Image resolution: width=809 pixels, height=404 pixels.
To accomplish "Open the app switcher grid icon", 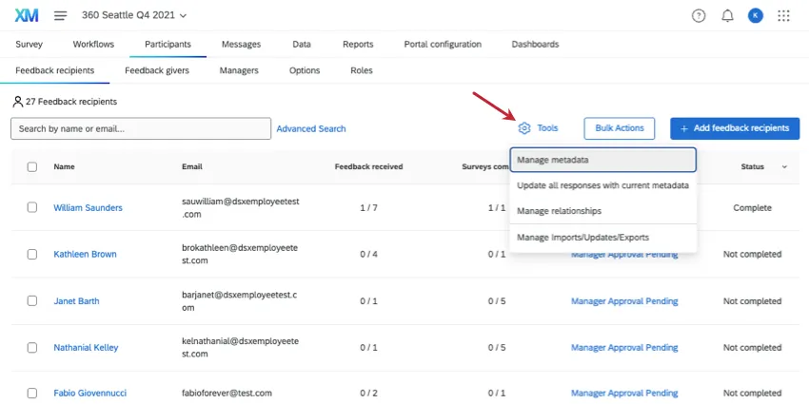I will pos(783,16).
